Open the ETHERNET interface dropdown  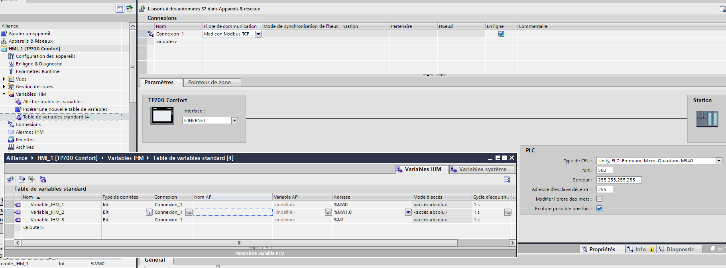coord(234,120)
